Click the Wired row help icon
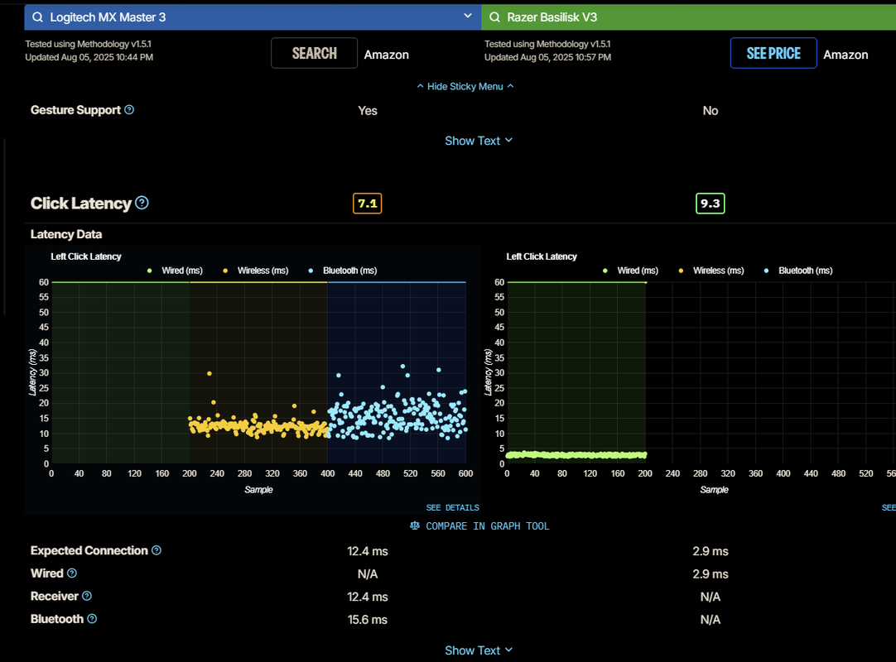The height and width of the screenshot is (662, 896). (x=72, y=573)
